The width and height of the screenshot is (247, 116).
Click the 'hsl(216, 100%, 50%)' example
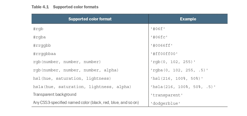pyautogui.click(x=177, y=79)
